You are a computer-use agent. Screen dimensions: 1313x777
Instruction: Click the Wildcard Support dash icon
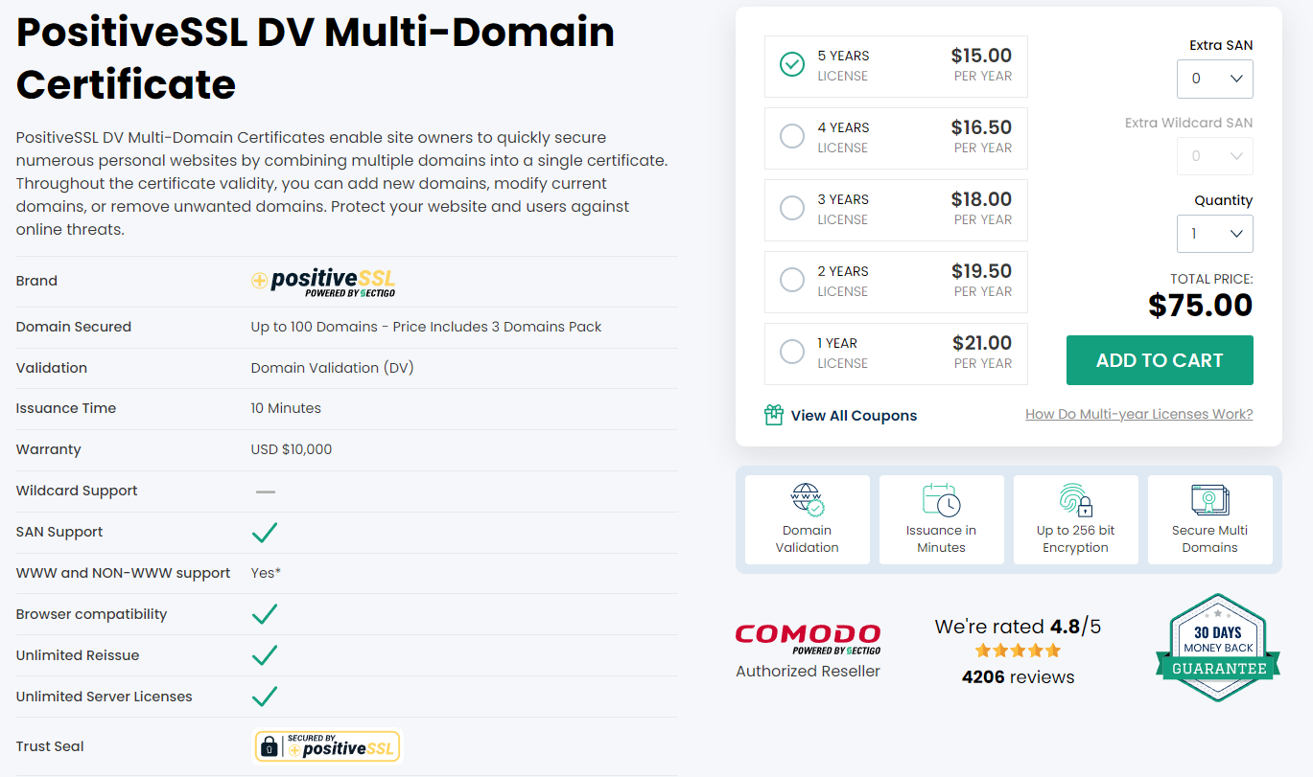266,491
